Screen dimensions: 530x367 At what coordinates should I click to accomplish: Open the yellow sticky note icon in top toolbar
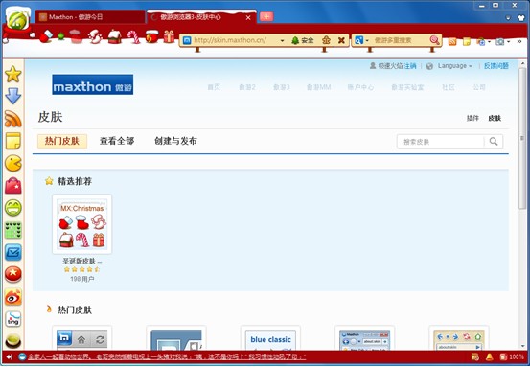[467, 42]
